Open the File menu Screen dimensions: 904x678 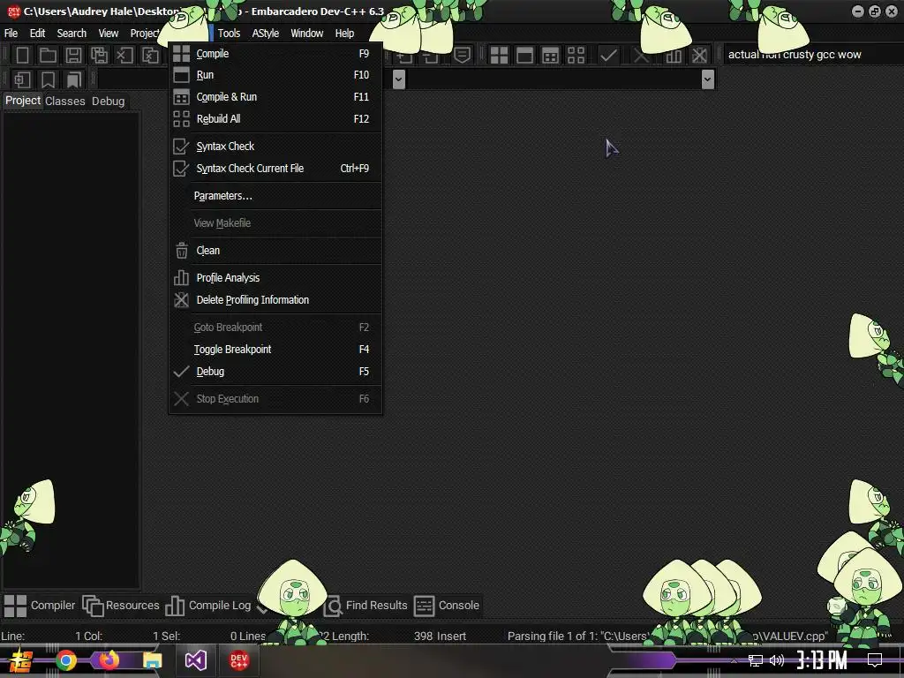click(11, 34)
